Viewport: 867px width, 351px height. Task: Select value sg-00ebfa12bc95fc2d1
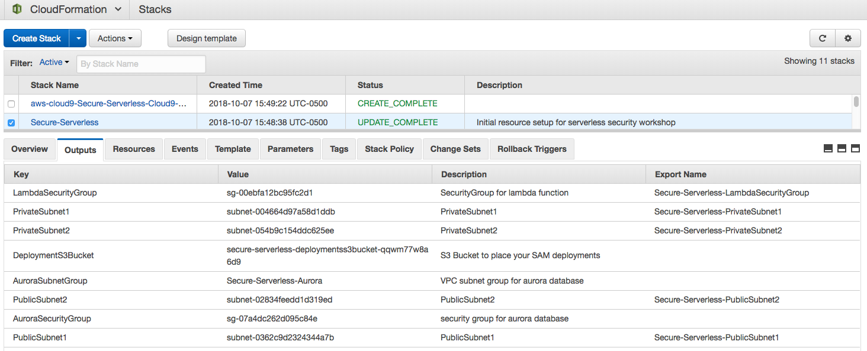[x=270, y=193]
